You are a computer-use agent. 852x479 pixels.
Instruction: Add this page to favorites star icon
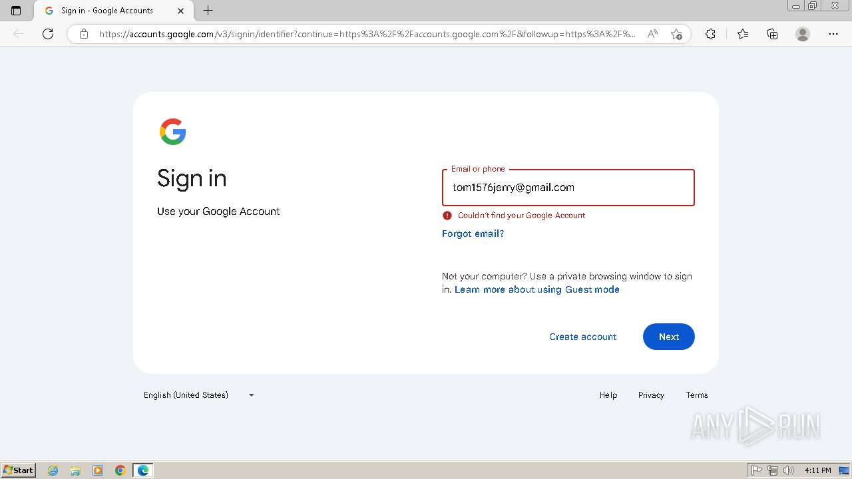click(676, 34)
